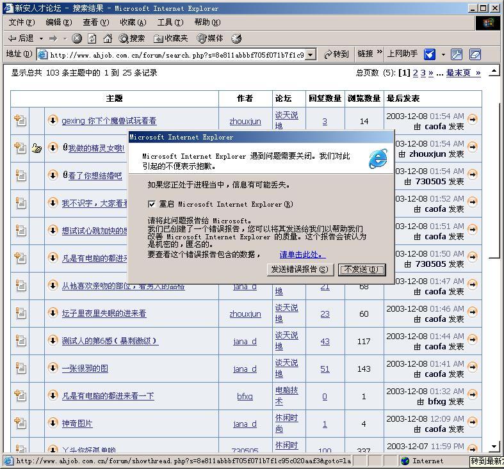Click go-to-last-post arrow for 01:44 AM row
The height and width of the screenshot is (469, 504).
[472, 339]
